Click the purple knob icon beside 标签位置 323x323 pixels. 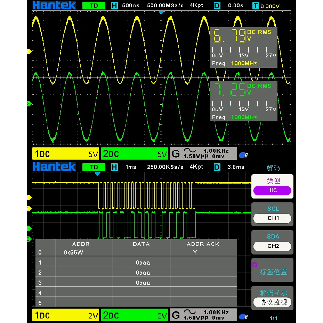click(x=255, y=265)
